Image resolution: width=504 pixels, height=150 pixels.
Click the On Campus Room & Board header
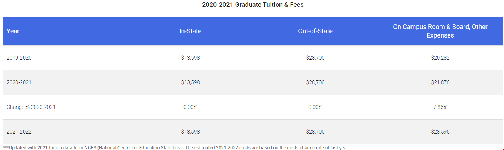pos(440,31)
